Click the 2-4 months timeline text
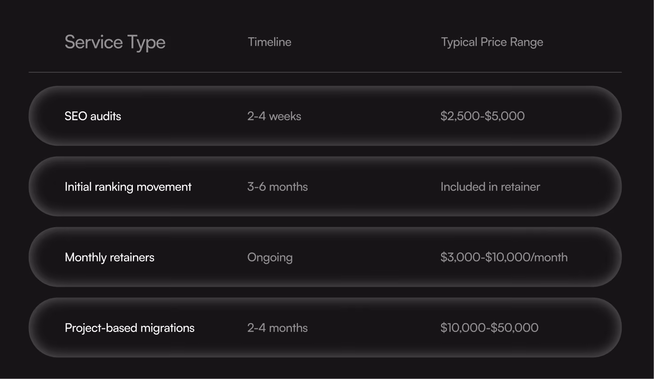Viewport: 654px width, 379px height. (x=278, y=328)
